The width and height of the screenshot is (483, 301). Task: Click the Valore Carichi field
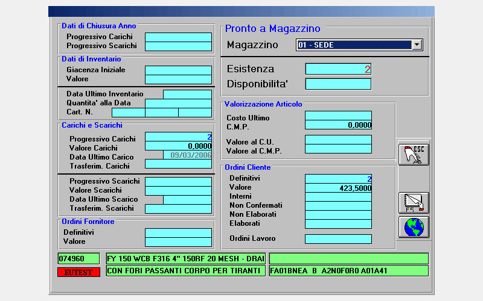[x=178, y=146]
